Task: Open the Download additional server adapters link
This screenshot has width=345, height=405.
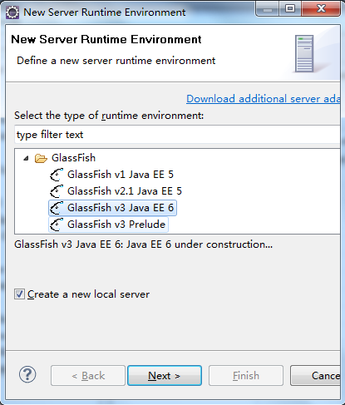Action: point(264,99)
